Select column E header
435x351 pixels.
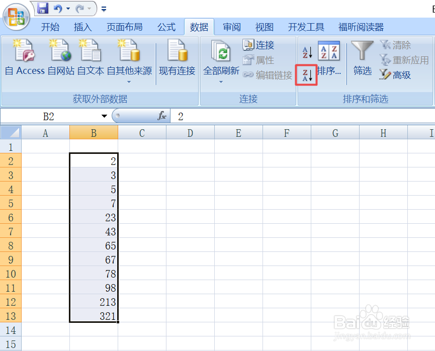pos(238,133)
